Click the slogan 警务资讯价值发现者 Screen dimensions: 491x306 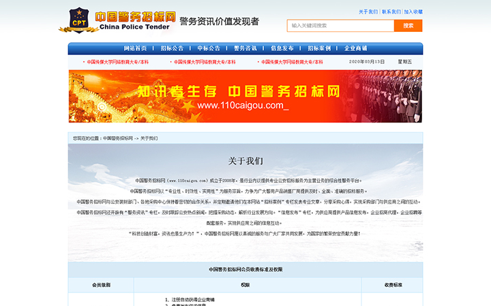(x=219, y=22)
